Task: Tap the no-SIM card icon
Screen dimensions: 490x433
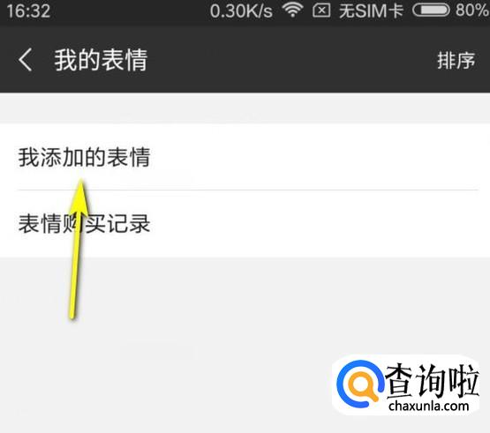Action: 321,11
